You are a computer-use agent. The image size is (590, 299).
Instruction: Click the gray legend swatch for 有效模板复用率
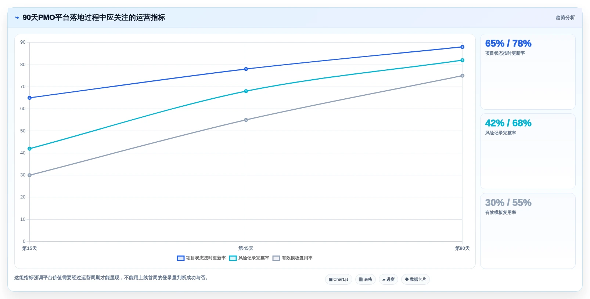point(276,258)
